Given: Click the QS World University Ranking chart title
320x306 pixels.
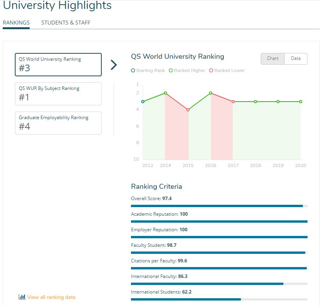Looking at the screenshot, I should [178, 56].
